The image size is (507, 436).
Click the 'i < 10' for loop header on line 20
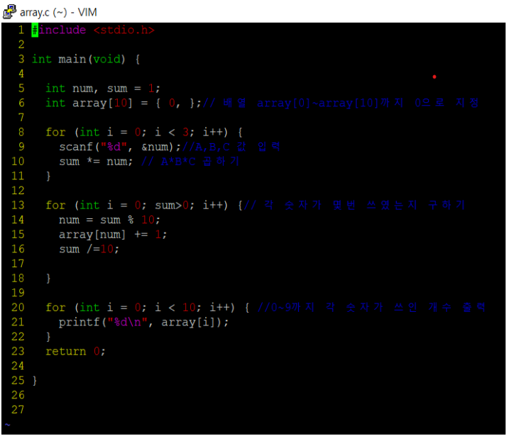tap(148, 307)
